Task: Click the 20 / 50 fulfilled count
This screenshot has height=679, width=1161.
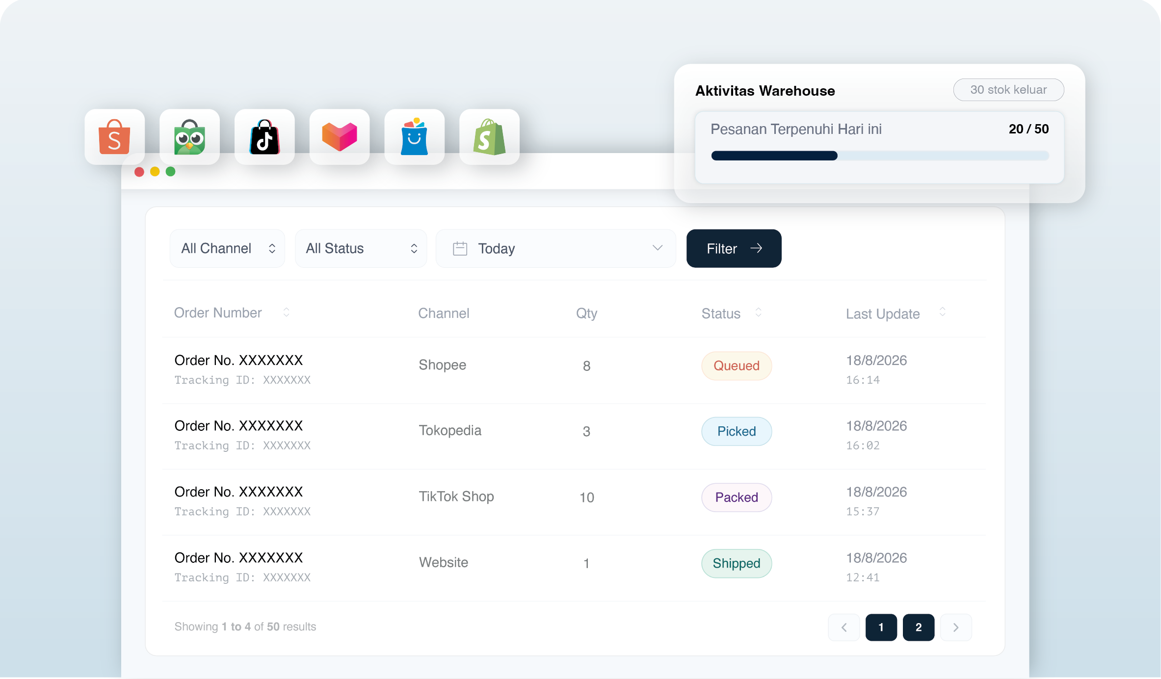Action: click(1029, 129)
